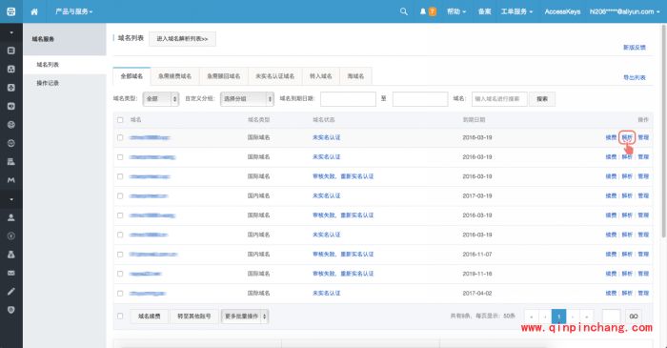The width and height of the screenshot is (667, 348).
Task: Open the user/person icon in dark sidebar
Action: (11, 217)
